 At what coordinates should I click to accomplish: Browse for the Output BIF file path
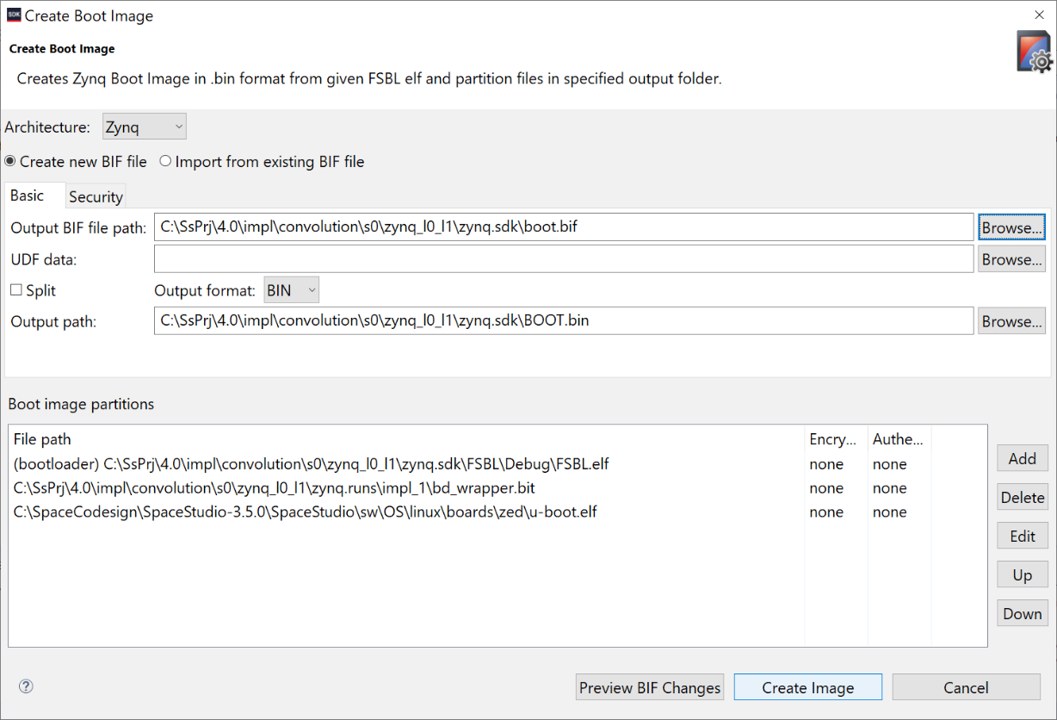1011,227
